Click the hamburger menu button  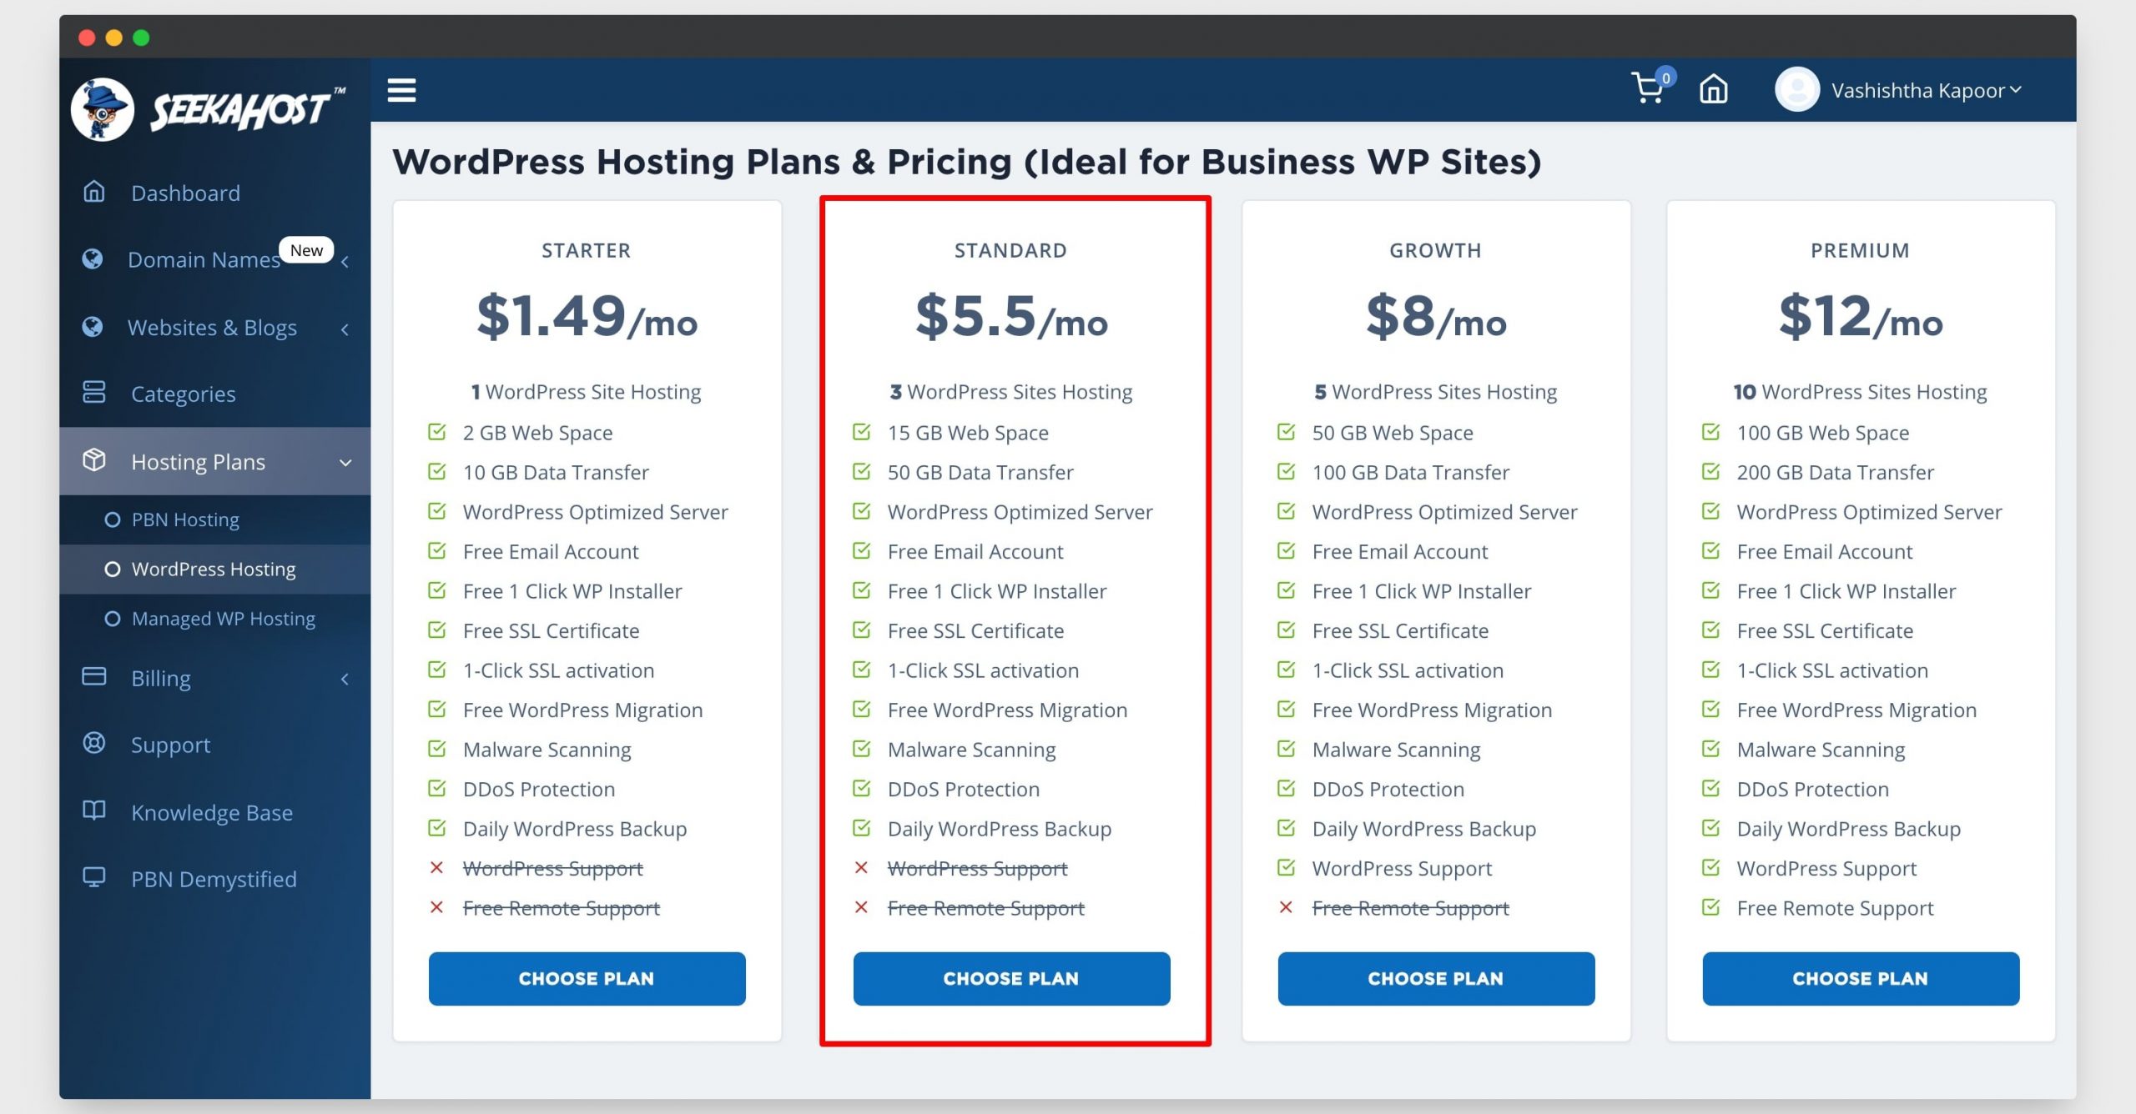403,90
